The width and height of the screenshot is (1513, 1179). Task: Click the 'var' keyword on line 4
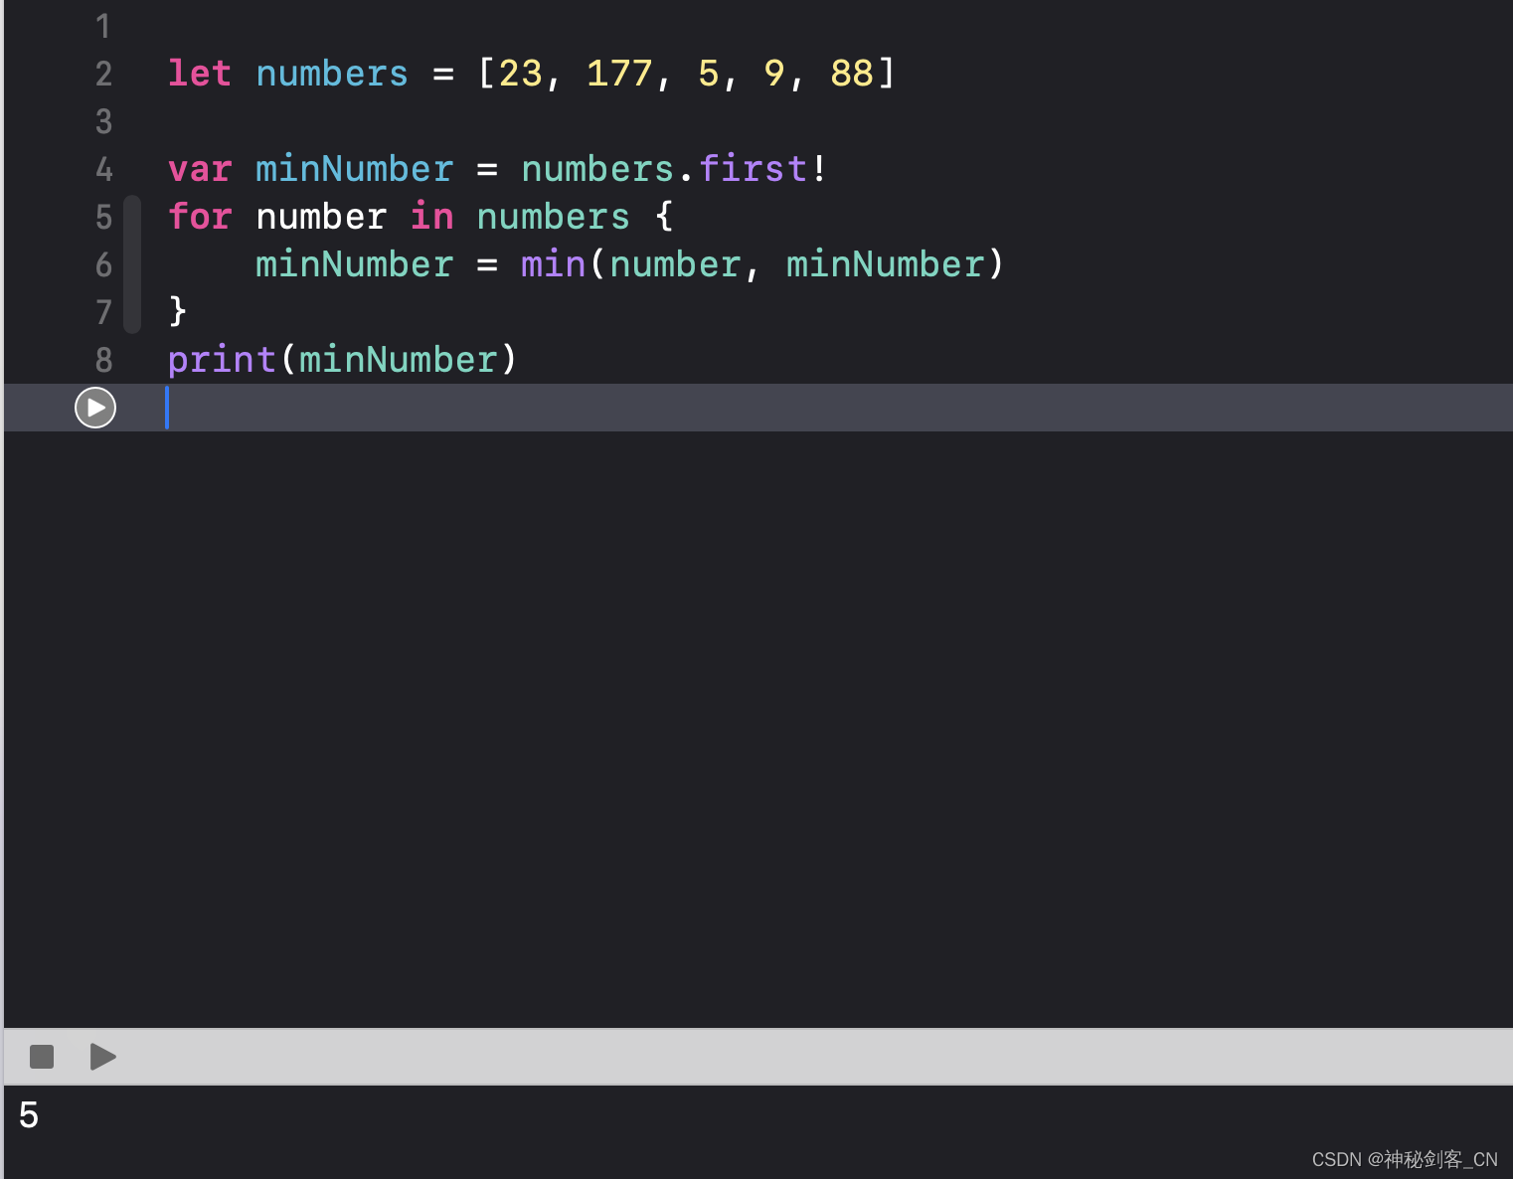click(x=200, y=169)
